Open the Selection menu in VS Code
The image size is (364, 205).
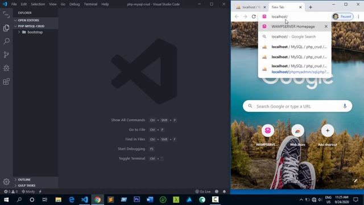38,4
